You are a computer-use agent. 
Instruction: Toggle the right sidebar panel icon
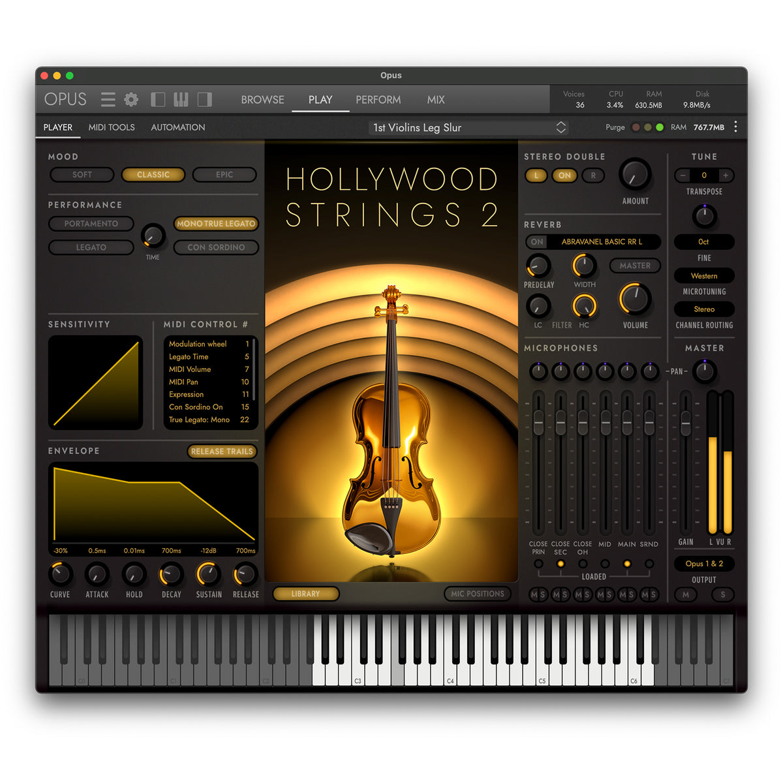click(205, 99)
